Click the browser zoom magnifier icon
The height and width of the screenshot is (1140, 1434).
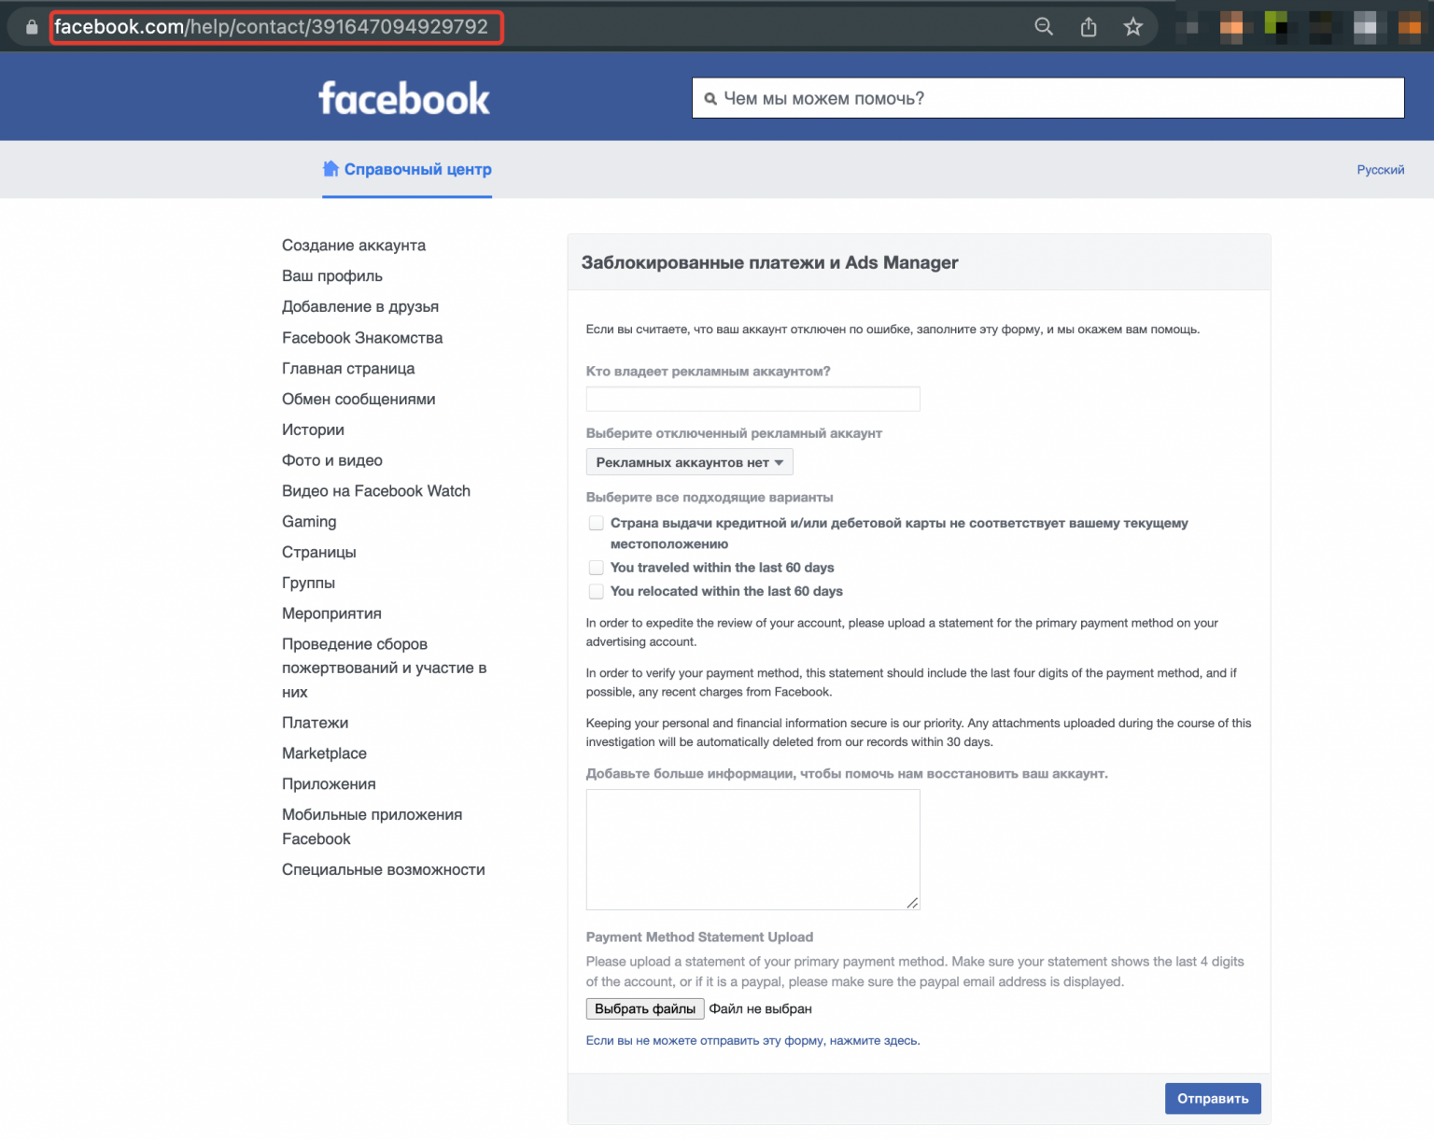(1044, 27)
